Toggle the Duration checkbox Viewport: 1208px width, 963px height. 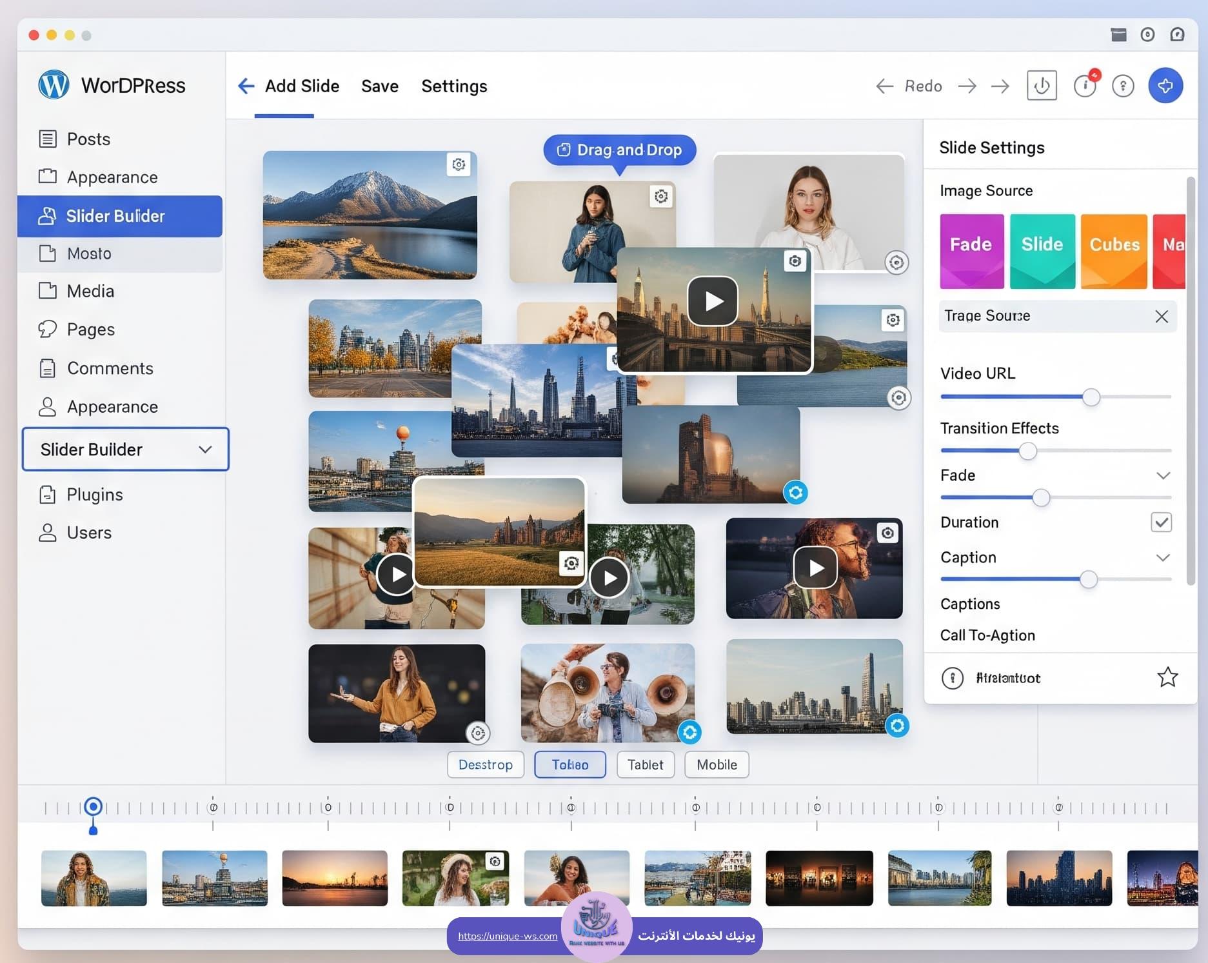pyautogui.click(x=1161, y=522)
